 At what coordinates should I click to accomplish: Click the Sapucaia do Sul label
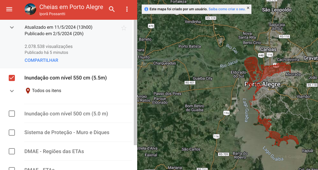tap(277, 27)
